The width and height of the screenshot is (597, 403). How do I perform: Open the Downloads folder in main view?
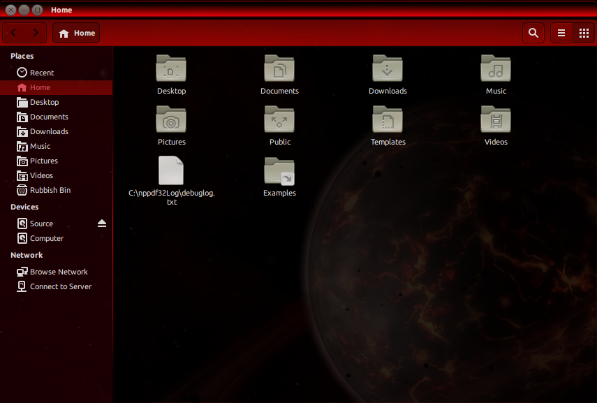click(388, 68)
